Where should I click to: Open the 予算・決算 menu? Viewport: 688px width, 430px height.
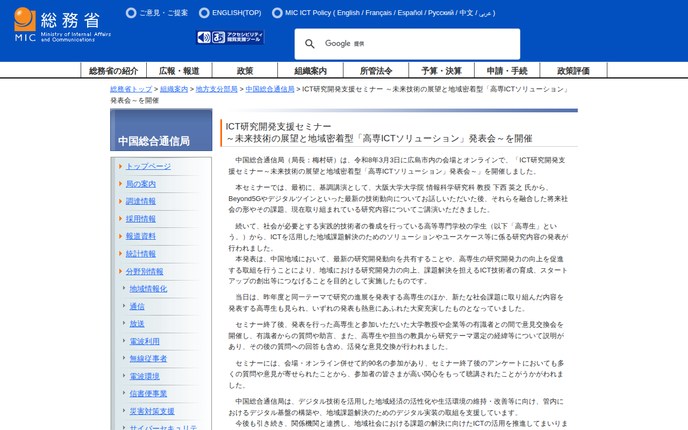441,70
